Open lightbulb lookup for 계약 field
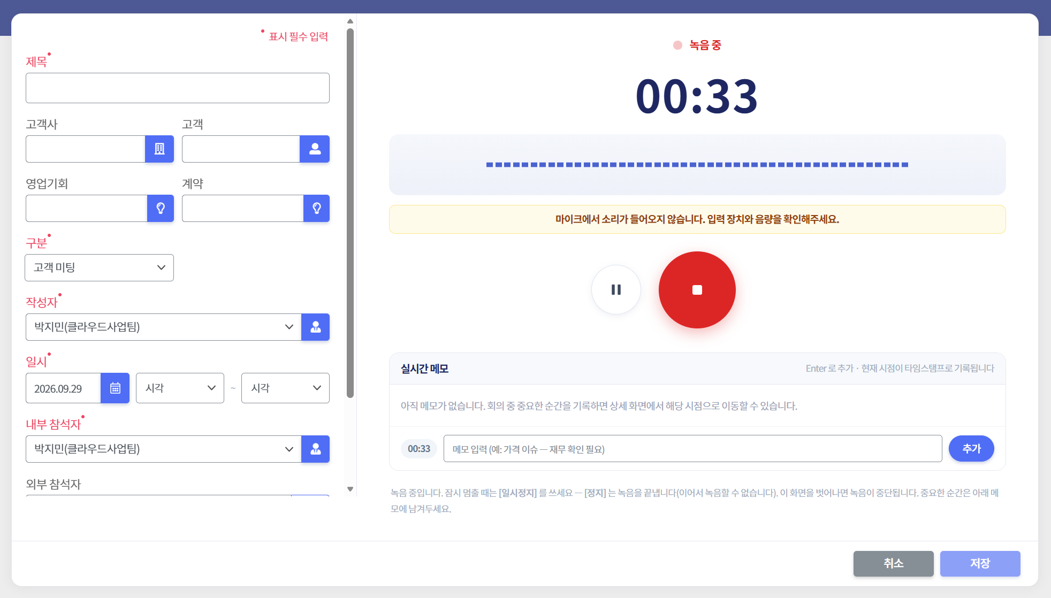 (316, 208)
